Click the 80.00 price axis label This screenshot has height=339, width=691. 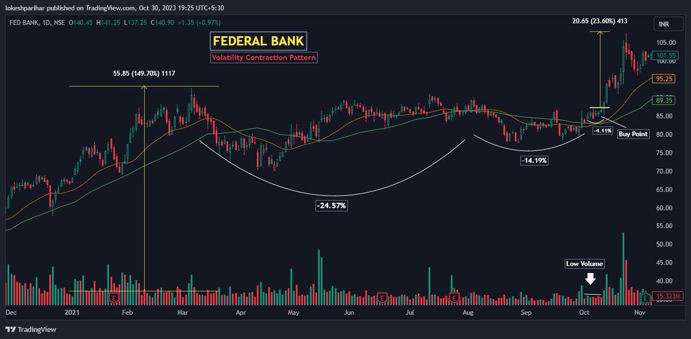[x=665, y=134]
